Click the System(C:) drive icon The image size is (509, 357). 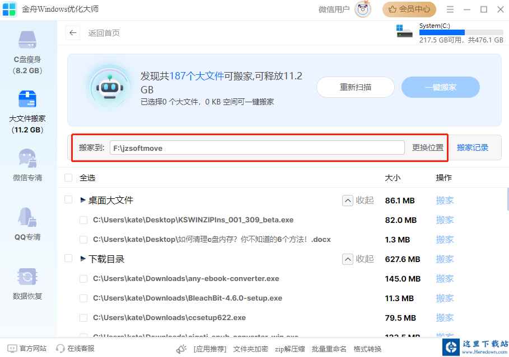pos(404,31)
